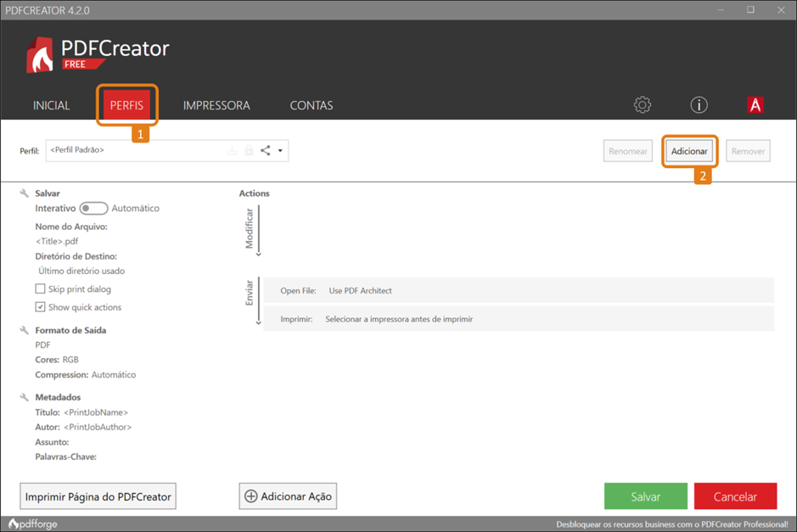Click the PDFCreator flame logo
Screen dimensions: 797x532
41,55
